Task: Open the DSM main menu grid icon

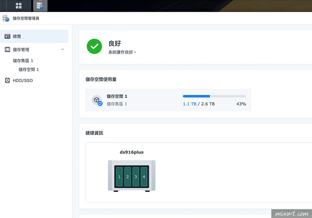Action: pos(18,5)
